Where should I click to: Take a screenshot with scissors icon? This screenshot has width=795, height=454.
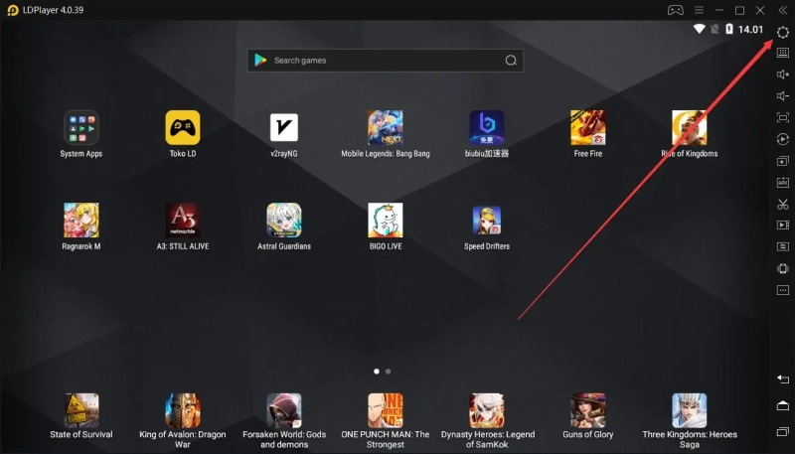pyautogui.click(x=783, y=205)
